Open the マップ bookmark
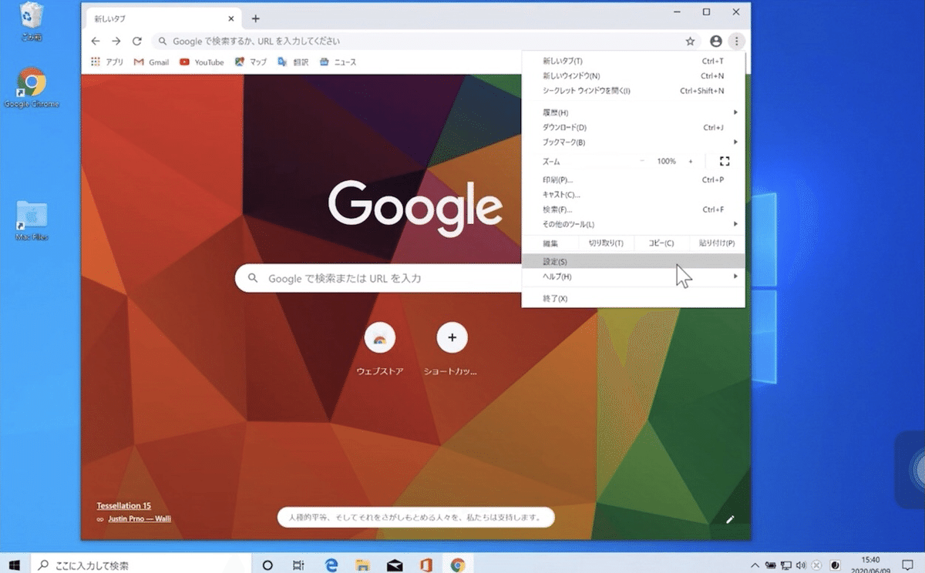The image size is (925, 573). click(251, 62)
